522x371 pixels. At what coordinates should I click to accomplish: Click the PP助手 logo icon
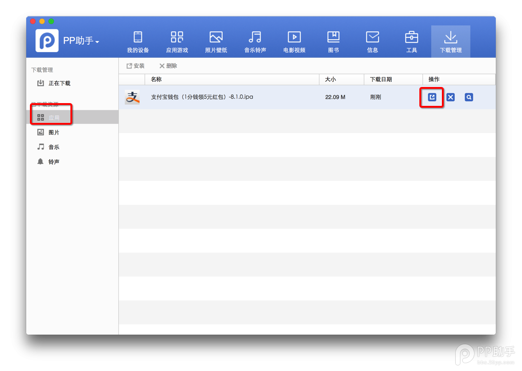pyautogui.click(x=47, y=41)
